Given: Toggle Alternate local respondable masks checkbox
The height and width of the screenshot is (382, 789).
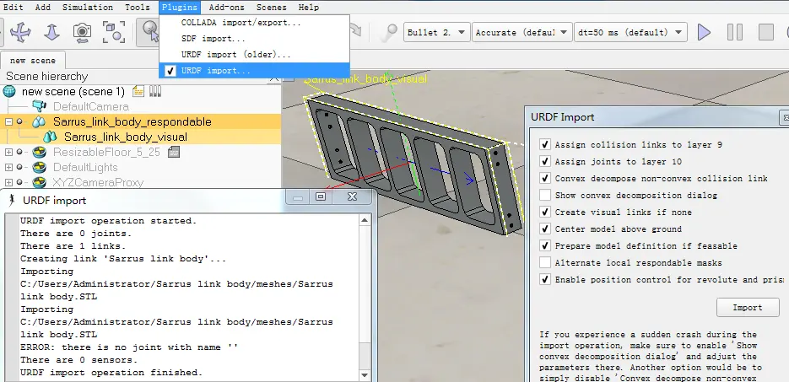Looking at the screenshot, I should click(x=545, y=262).
